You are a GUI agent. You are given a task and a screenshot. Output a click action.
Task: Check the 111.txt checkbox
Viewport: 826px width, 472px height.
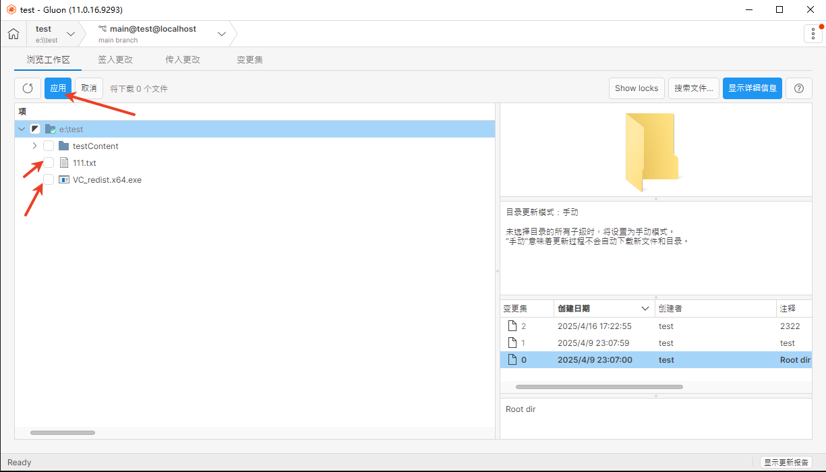pyautogui.click(x=49, y=163)
